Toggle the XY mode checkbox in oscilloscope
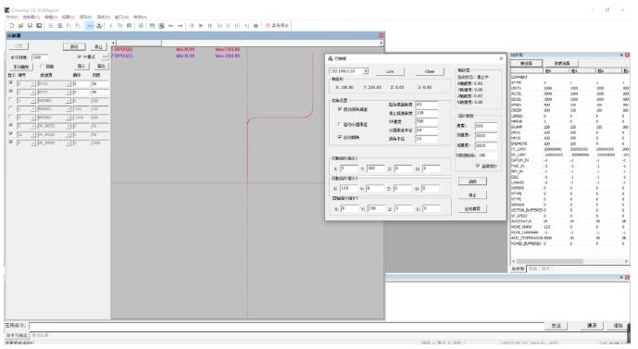This screenshot has width=638, height=349. pos(80,56)
